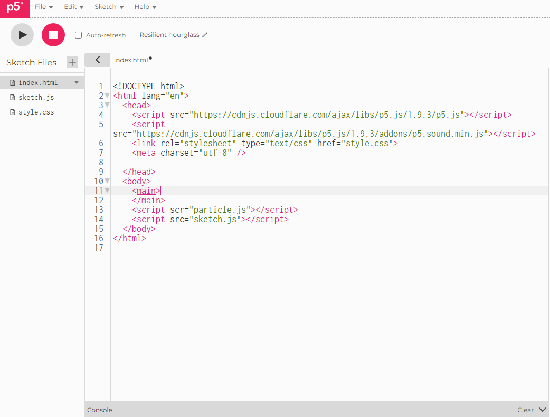This screenshot has height=417, width=550.
Task: Select index.html in Sketch Files
Action: tap(38, 82)
